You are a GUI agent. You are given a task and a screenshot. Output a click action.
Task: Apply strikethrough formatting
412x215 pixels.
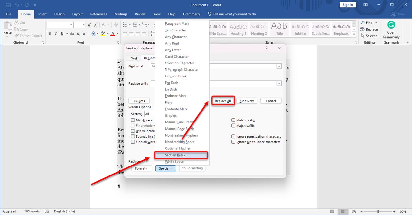pyautogui.click(x=72, y=33)
